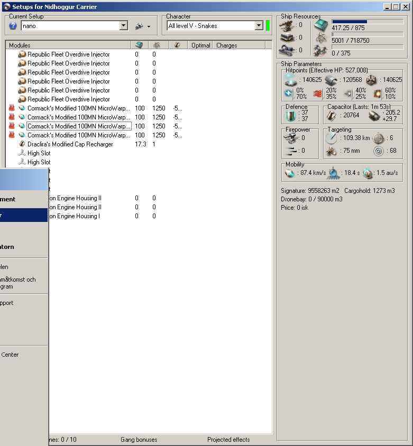Click the shield hitpoints icon showing 140625
The image size is (413, 446).
tap(291, 80)
